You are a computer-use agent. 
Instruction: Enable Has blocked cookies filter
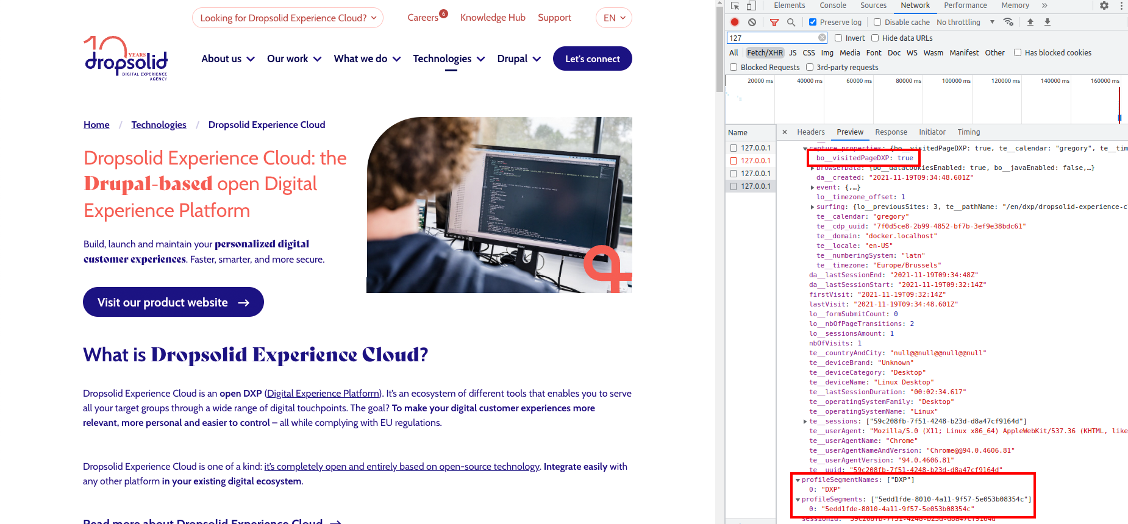click(1018, 52)
